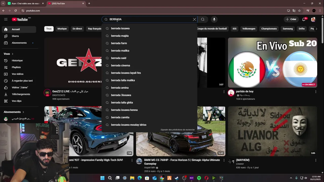This screenshot has width=324, height=182.
Task: Select the iOS filter chip
Action: [x=235, y=29]
